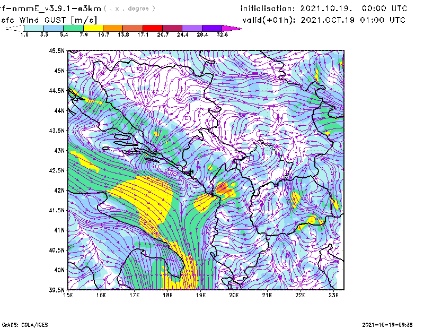Click the GrADS: COLA/IGES credit text
The height and width of the screenshot is (328, 424).
[x=25, y=325]
